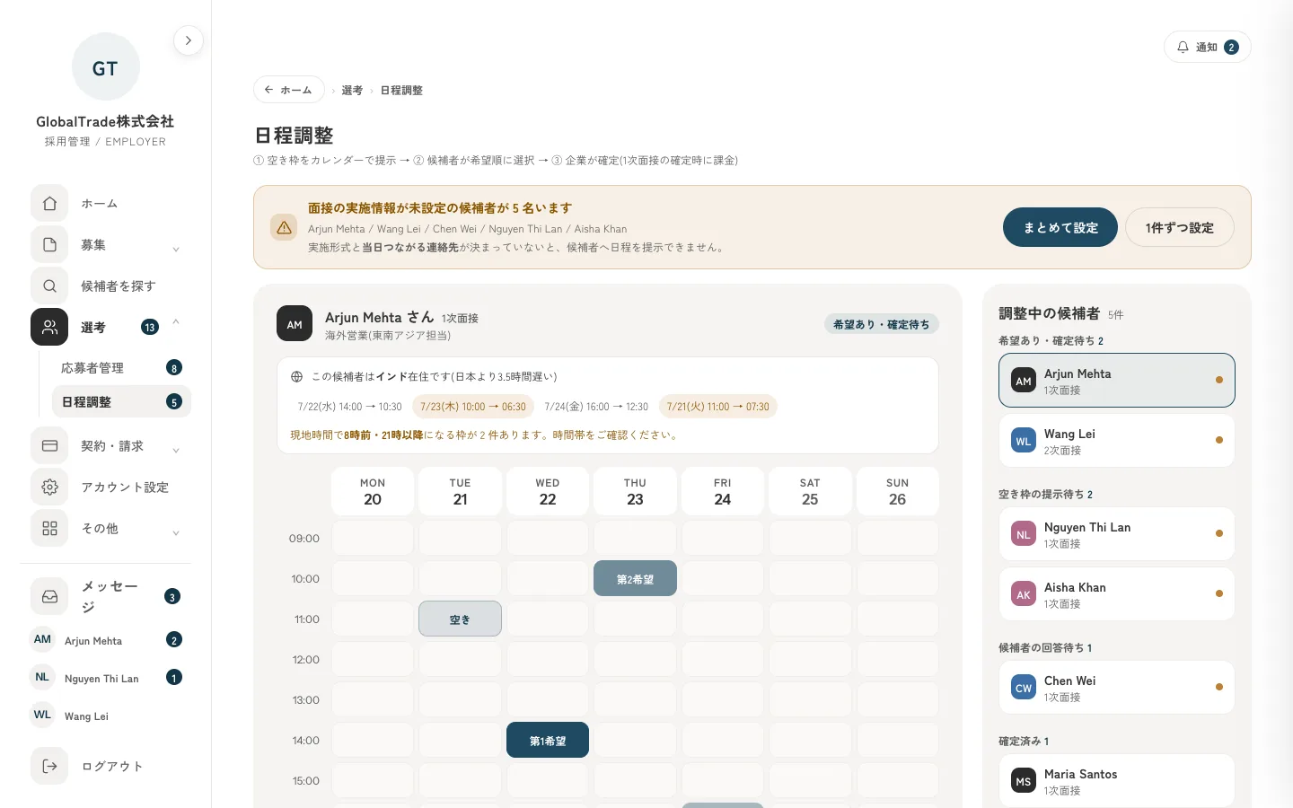Go back via the ホーム breadcrumb button
Viewport: 1293px width, 808px height.
click(289, 90)
